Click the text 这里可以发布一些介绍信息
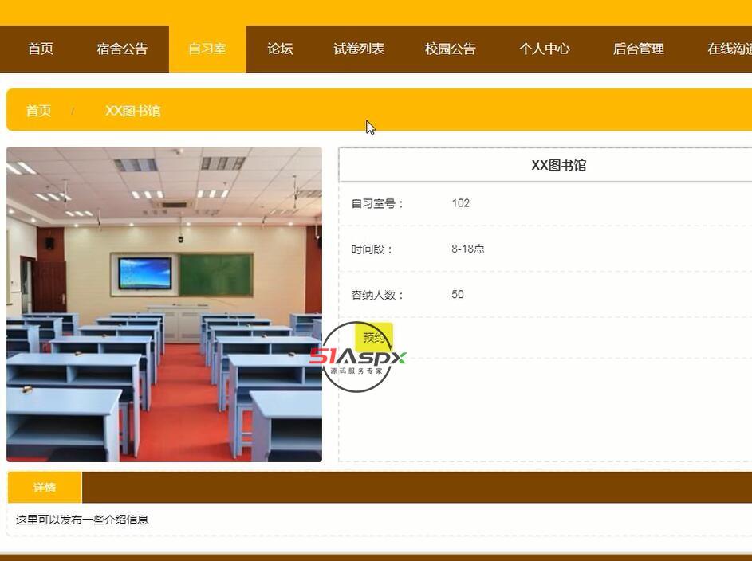752x561 pixels. [82, 520]
